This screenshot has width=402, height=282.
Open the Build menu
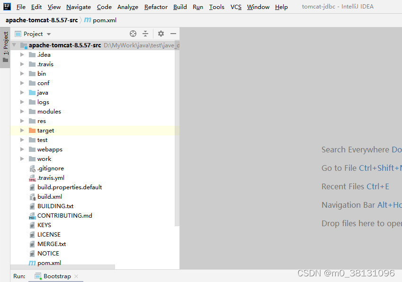click(x=180, y=7)
